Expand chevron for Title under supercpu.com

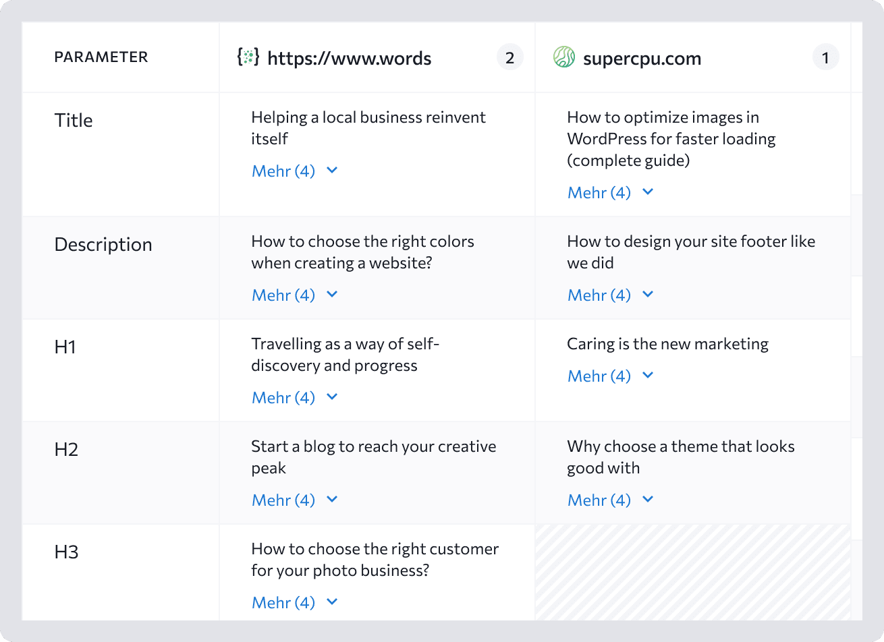(x=648, y=192)
